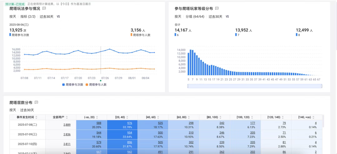Click the 预计算-已完成 status badge
The width and height of the screenshot is (337, 154).
[x=15, y=4]
